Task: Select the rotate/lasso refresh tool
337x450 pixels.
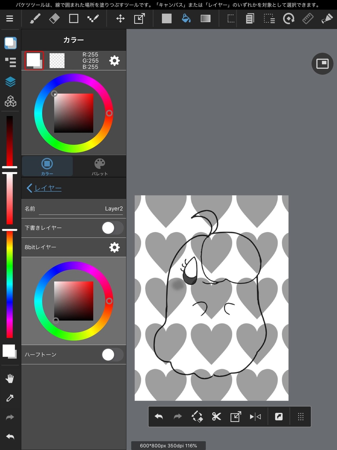Action: pyautogui.click(x=289, y=18)
